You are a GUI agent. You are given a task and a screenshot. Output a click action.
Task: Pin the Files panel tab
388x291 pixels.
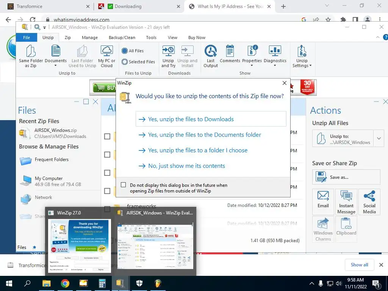(x=34, y=247)
